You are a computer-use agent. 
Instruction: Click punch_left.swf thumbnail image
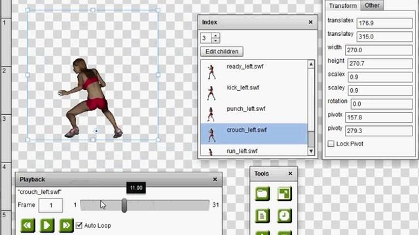pos(211,114)
